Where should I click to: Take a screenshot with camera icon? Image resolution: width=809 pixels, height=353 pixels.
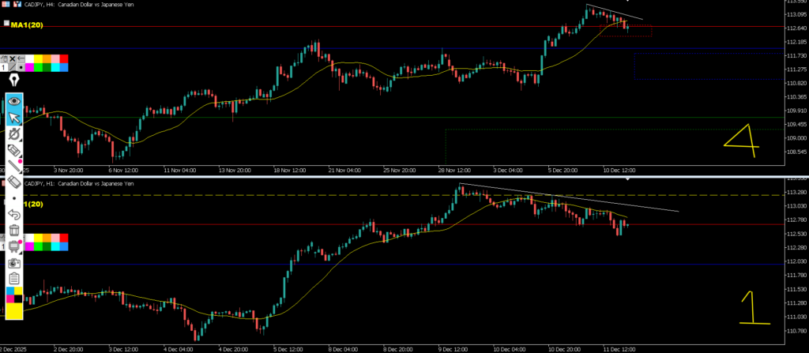point(14,263)
